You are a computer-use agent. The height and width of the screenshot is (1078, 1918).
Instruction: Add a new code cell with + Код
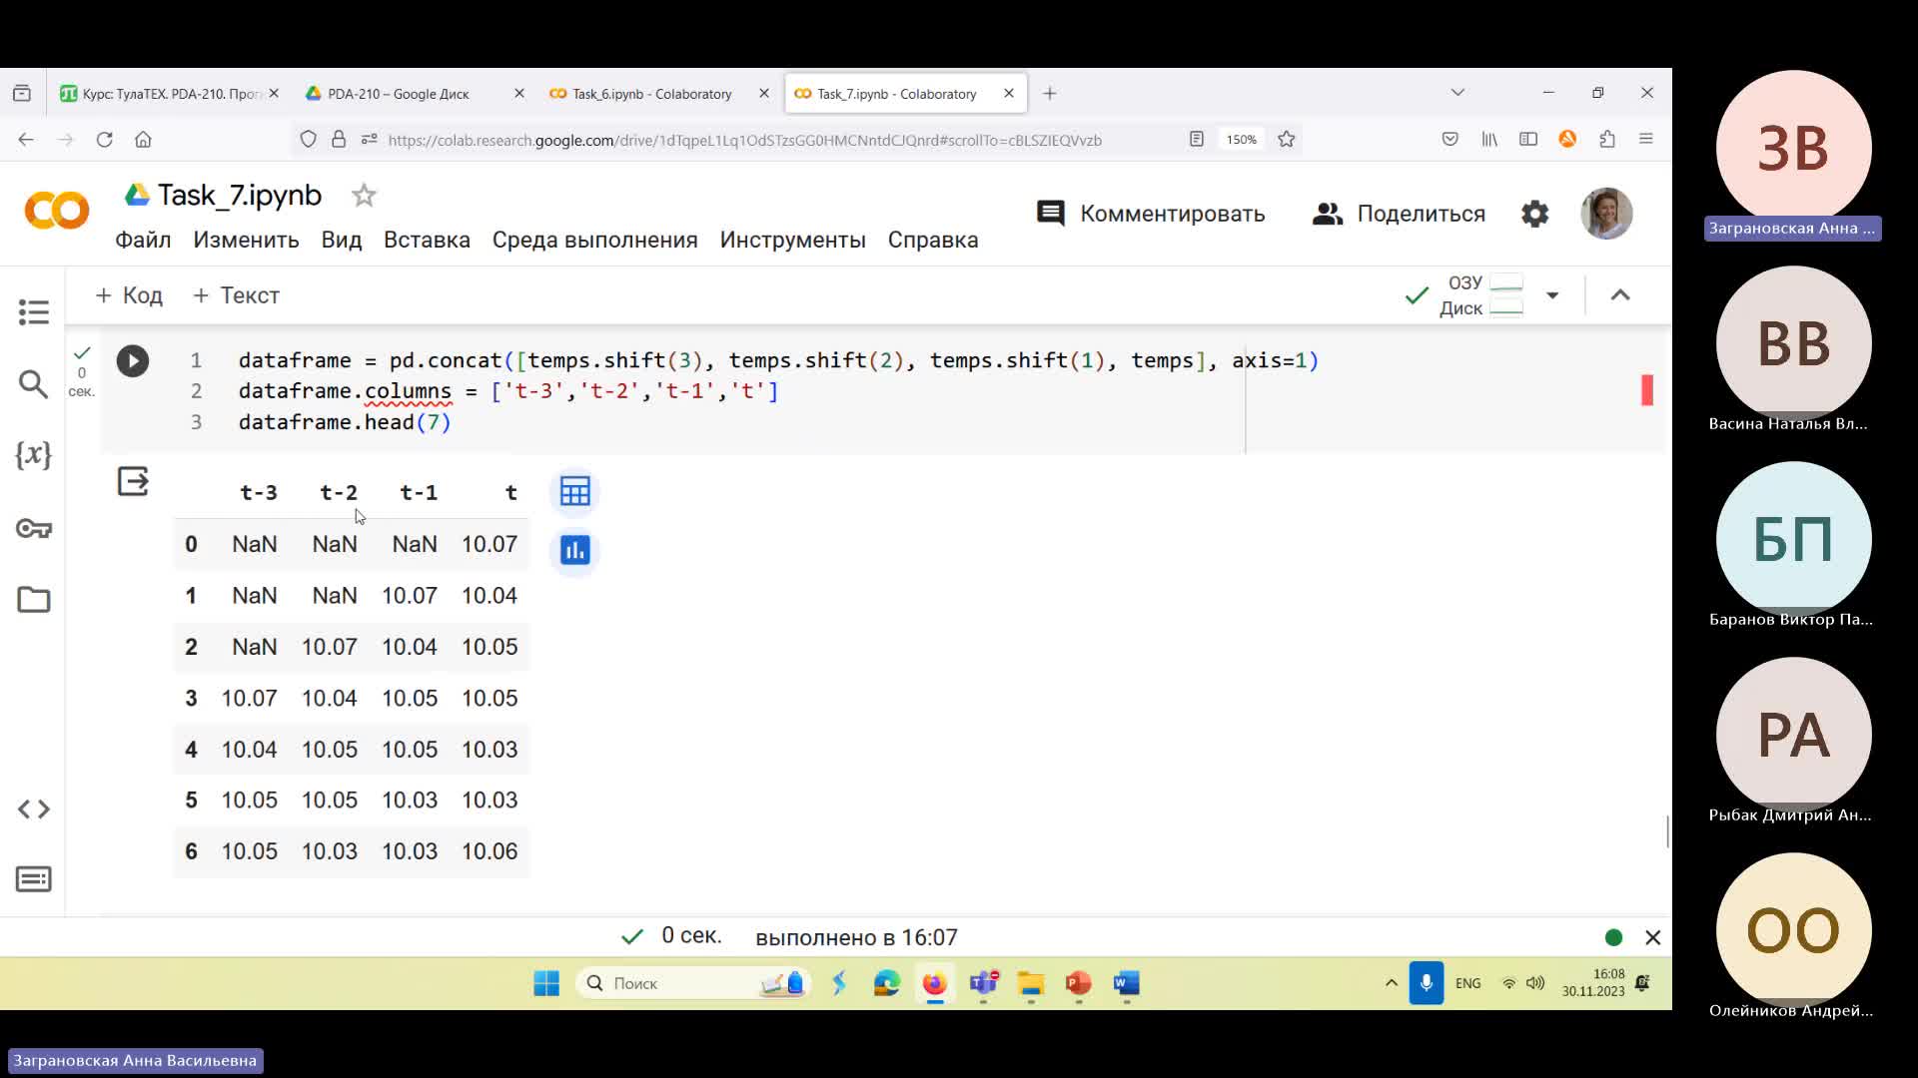tap(129, 295)
